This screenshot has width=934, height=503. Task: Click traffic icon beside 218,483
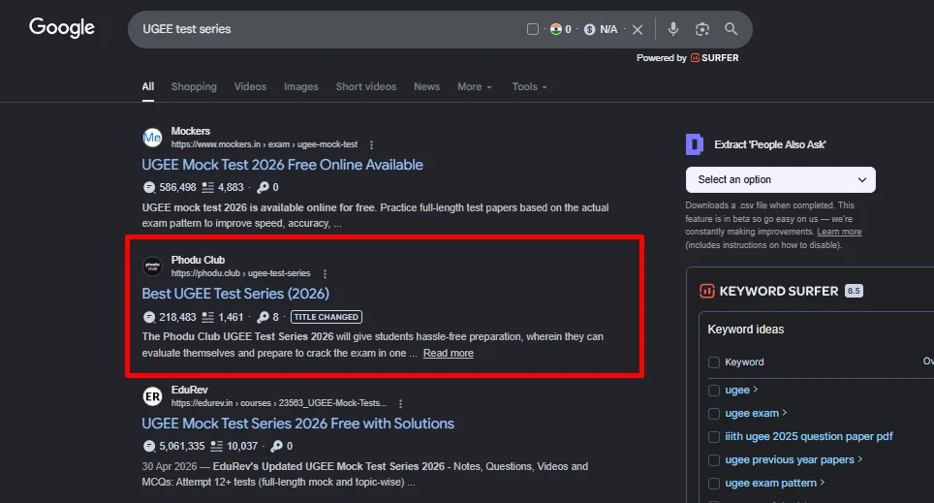149,317
